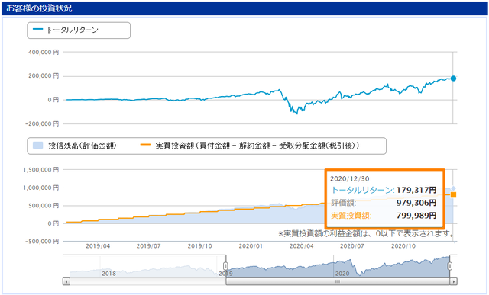This screenshot has height=295, width=489.
Task: Click the 500,000 円 y-axis label
Action: tap(44, 205)
